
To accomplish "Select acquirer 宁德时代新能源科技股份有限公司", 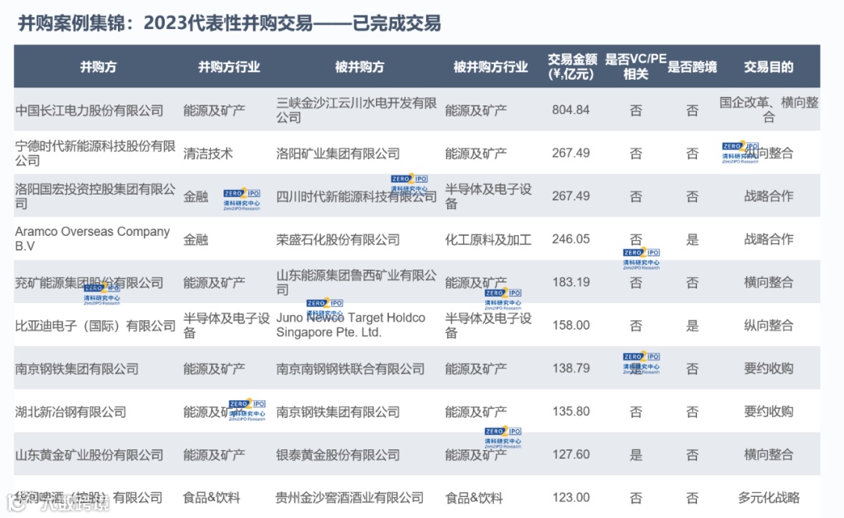I will point(95,153).
